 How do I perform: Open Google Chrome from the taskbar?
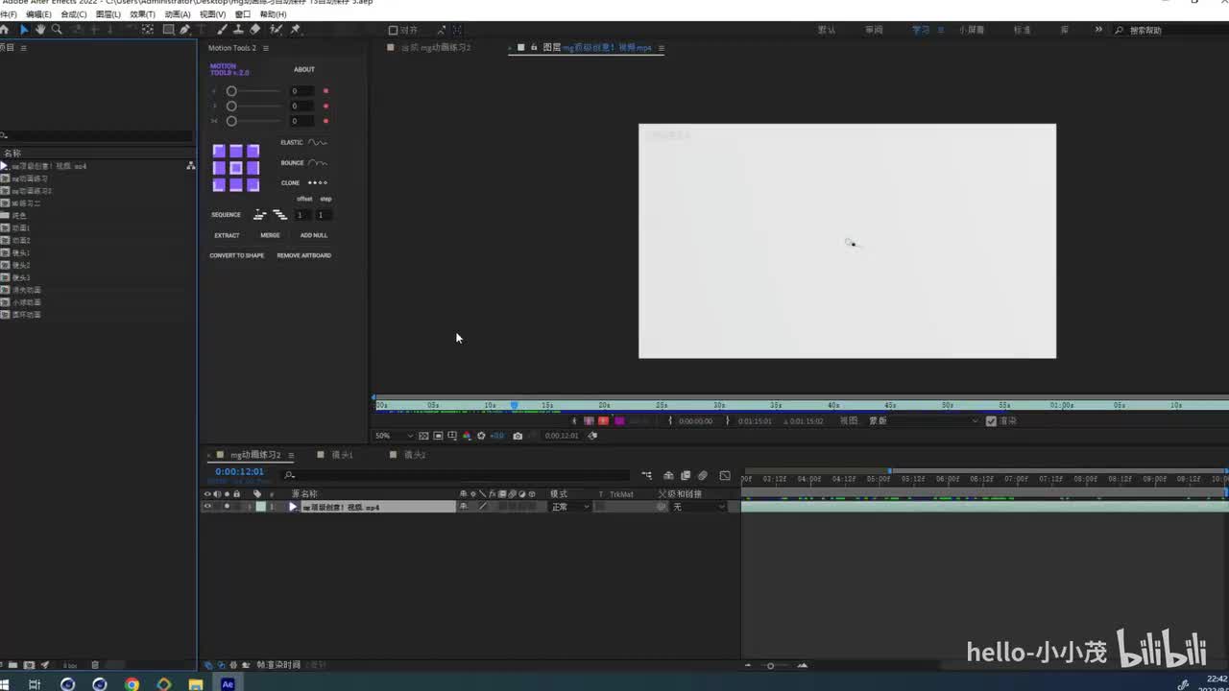coord(132,684)
